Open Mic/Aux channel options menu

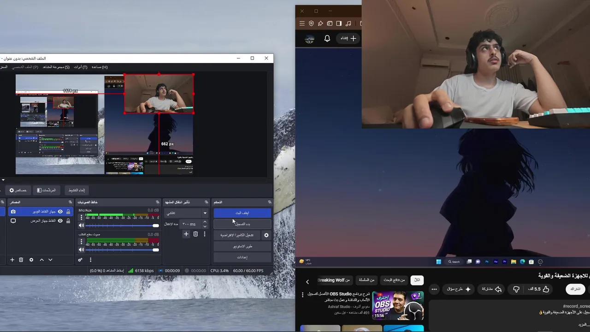[x=82, y=217]
